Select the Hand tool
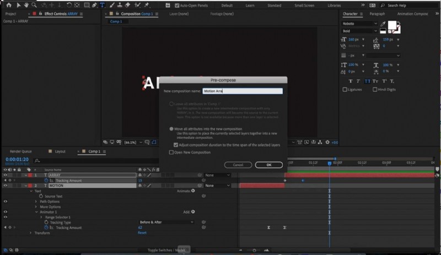Viewport: 441px width, 255px height. pyautogui.click(x=26, y=5)
